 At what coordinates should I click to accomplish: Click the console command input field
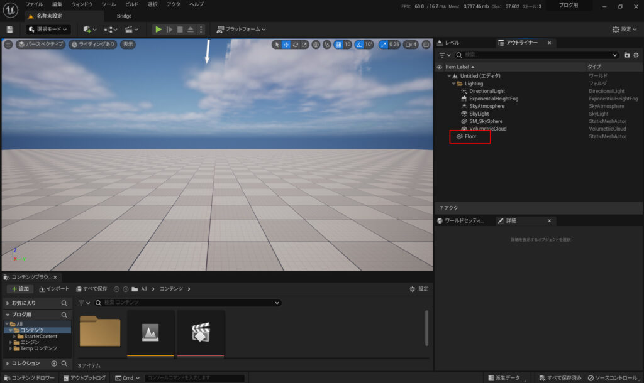(194, 378)
